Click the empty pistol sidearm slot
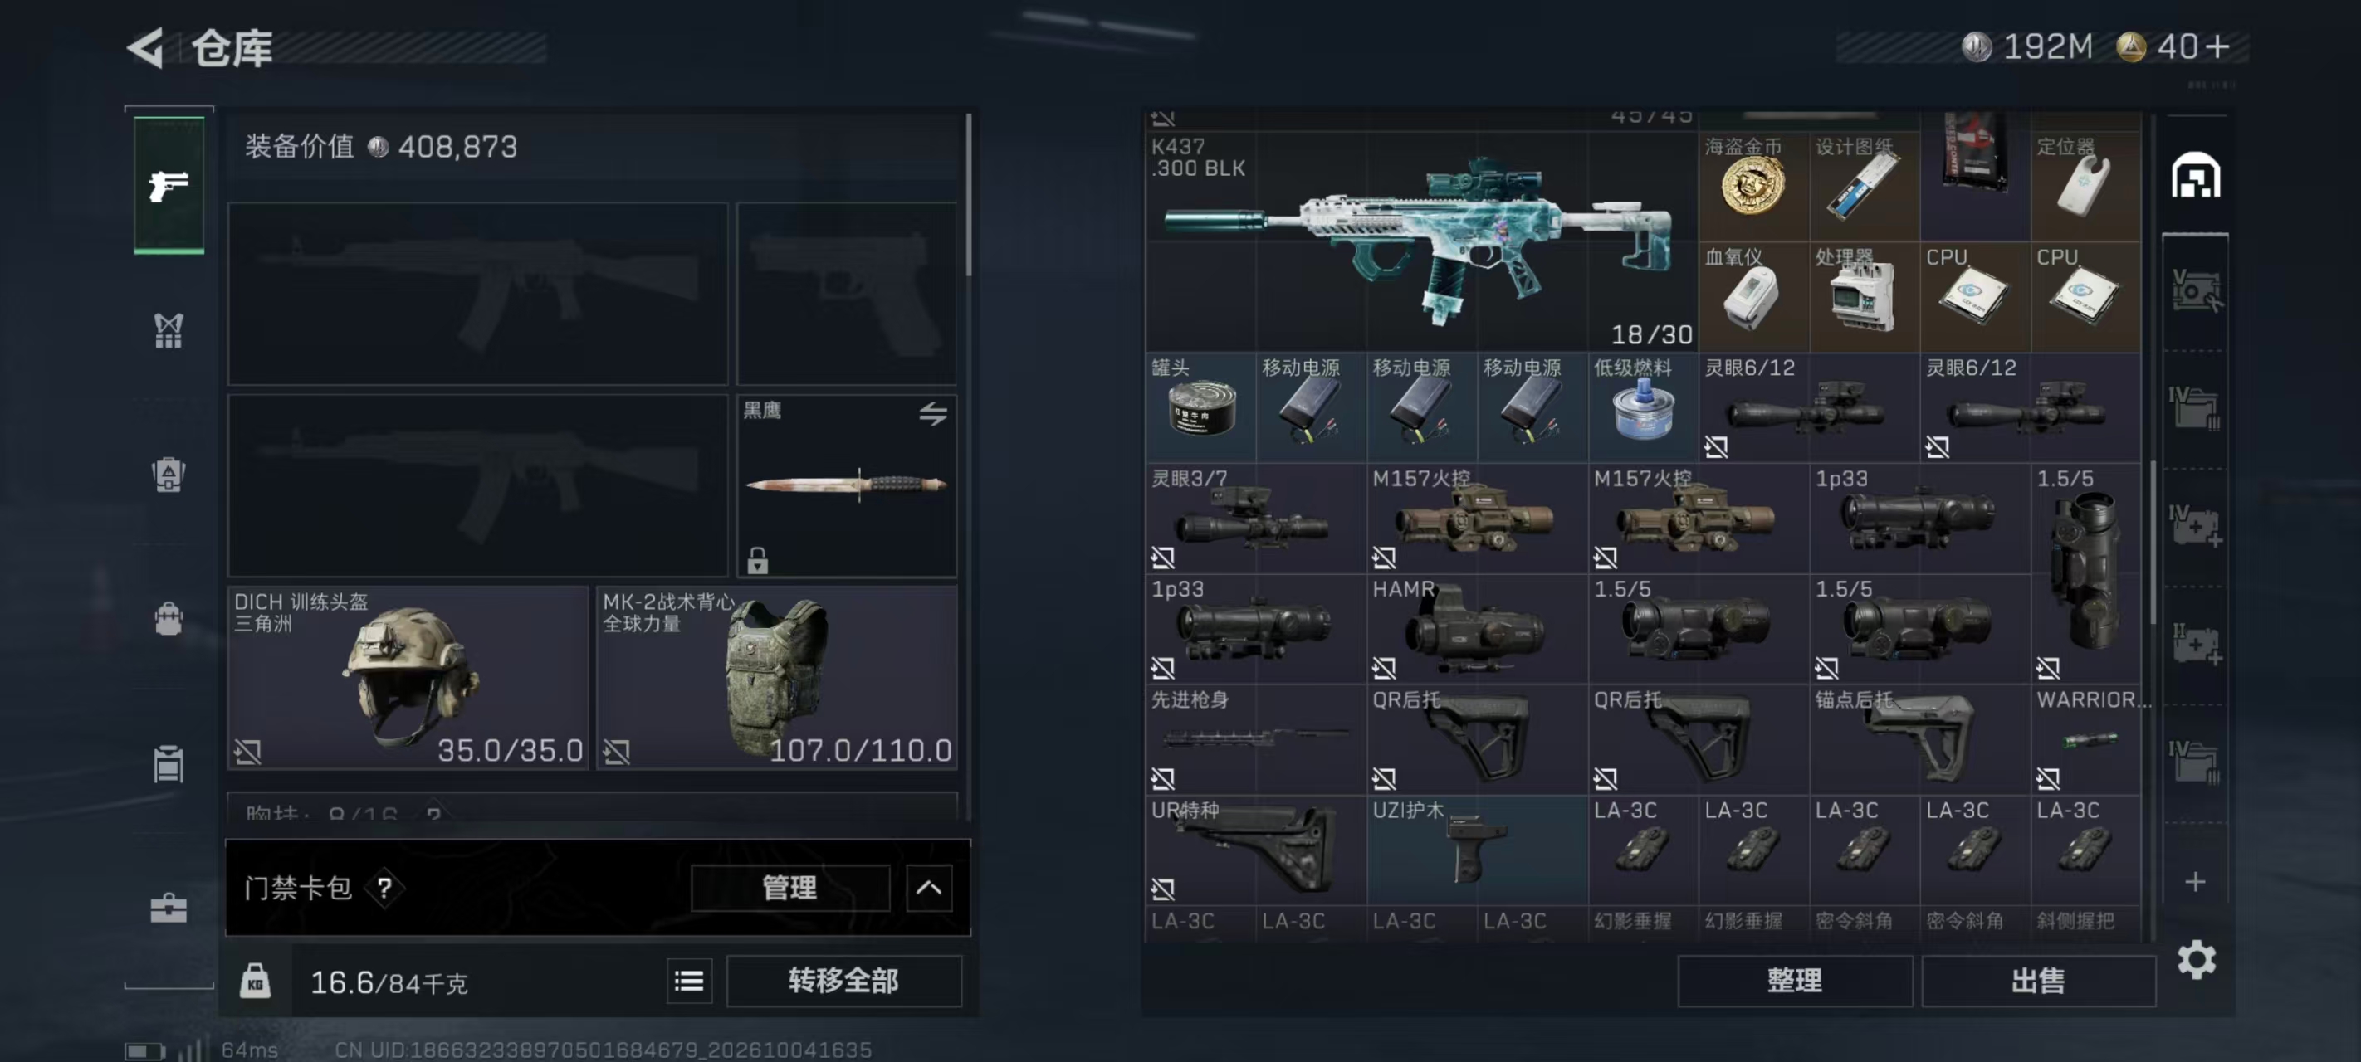 pos(846,293)
